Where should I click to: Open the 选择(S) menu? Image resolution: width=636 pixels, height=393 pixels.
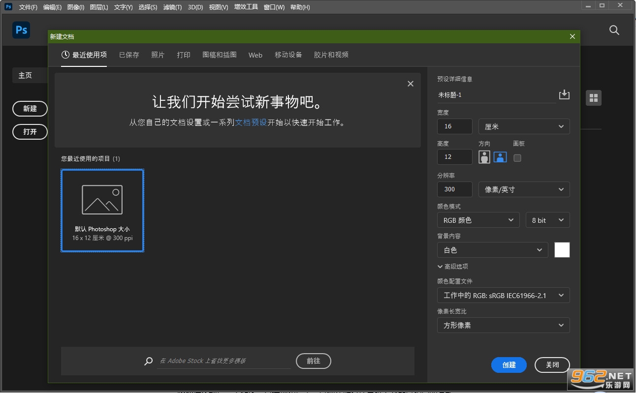pyautogui.click(x=148, y=7)
